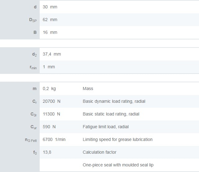Click the Mass description text

pyautogui.click(x=88, y=88)
